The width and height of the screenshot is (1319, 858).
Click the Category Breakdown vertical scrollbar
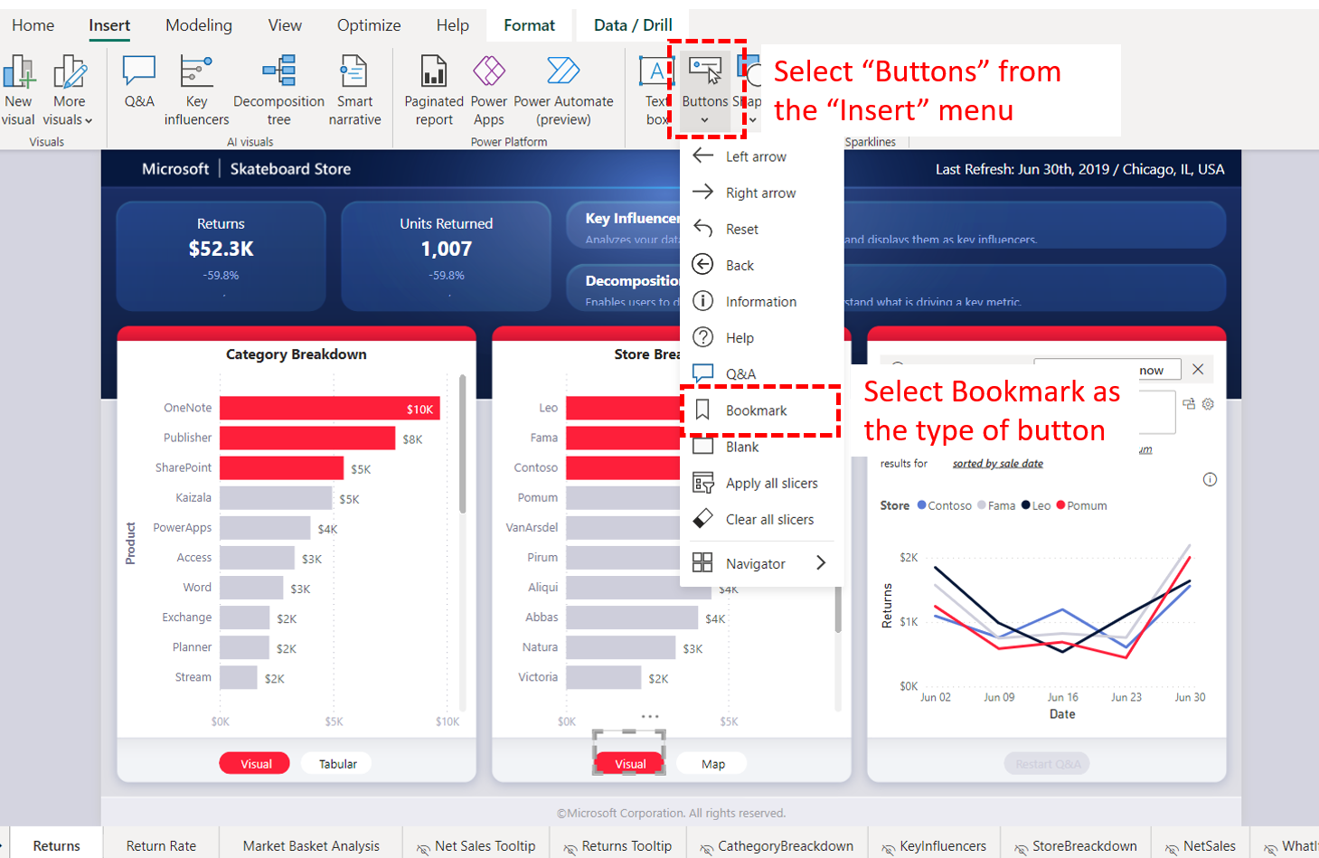tap(463, 443)
